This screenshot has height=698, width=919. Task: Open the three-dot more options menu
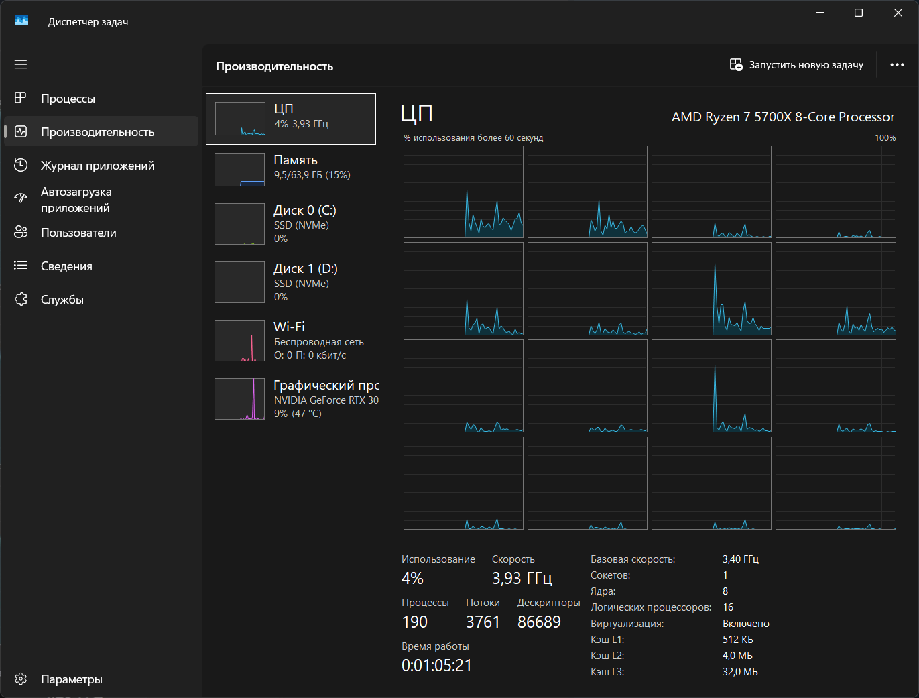[897, 64]
